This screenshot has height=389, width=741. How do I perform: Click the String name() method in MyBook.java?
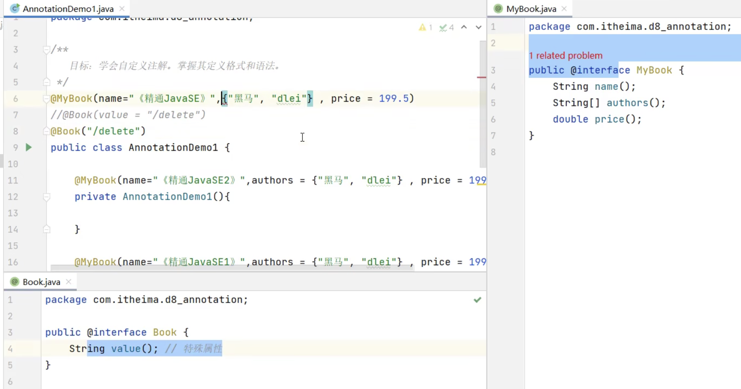click(x=594, y=87)
